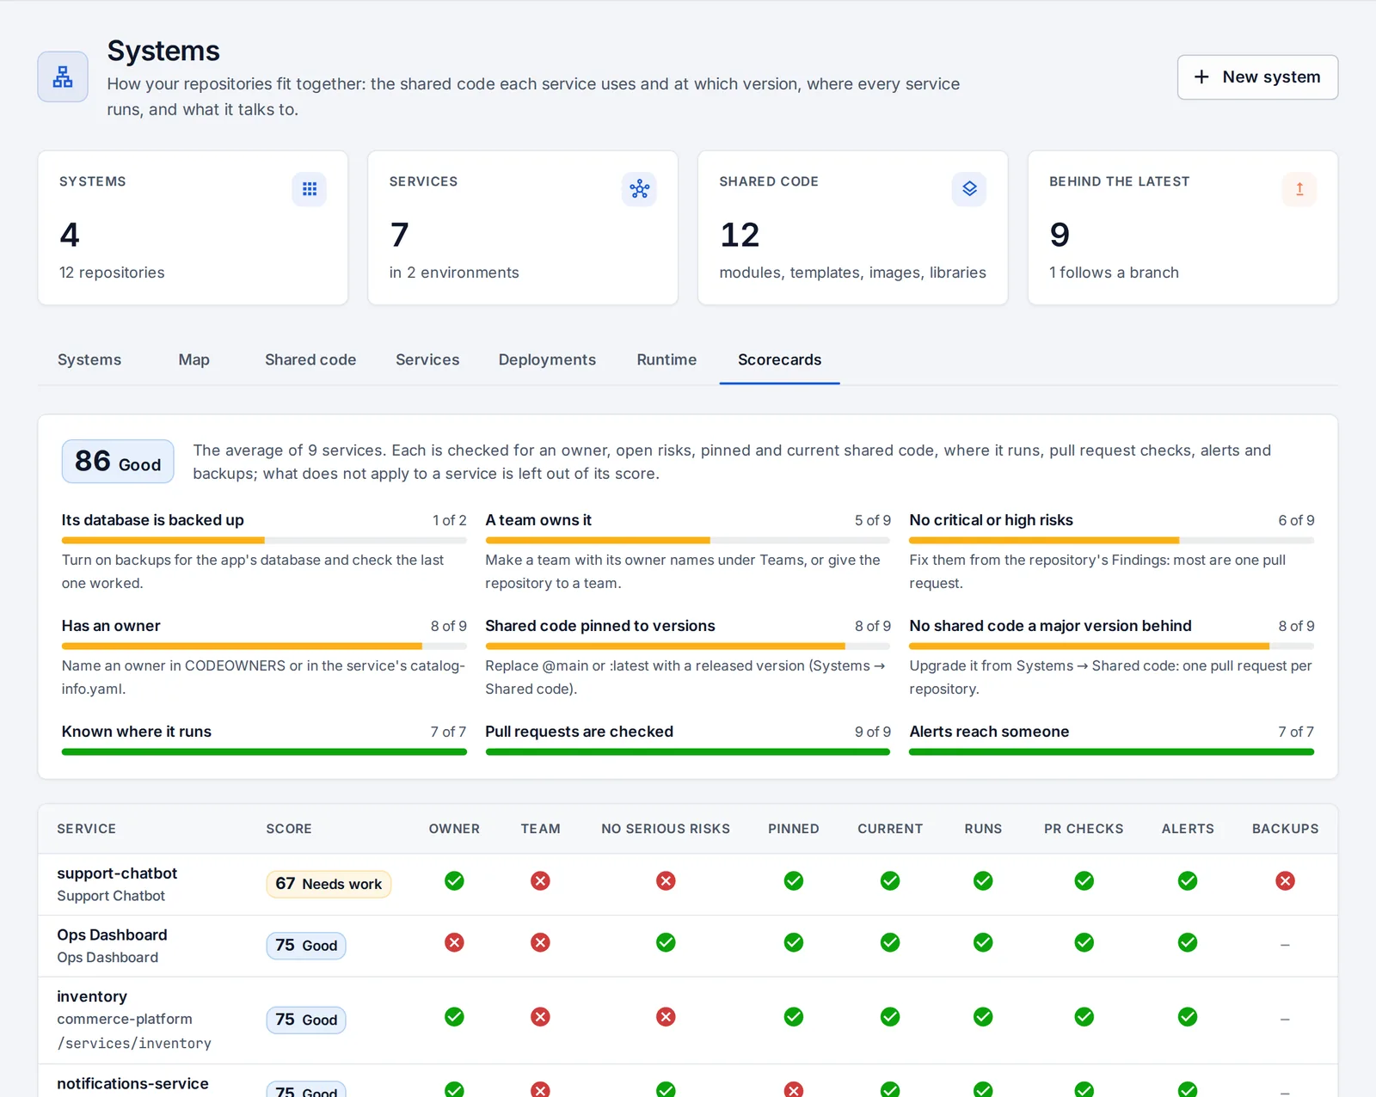This screenshot has height=1097, width=1376.
Task: Select the Scorecards tab
Action: tap(779, 359)
